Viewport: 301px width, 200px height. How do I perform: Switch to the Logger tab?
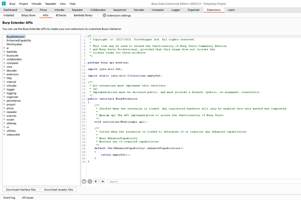[176, 10]
